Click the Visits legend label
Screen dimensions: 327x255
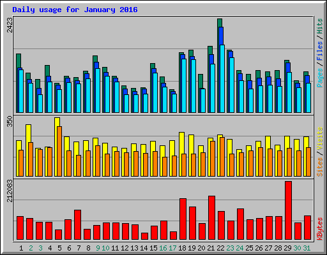pyautogui.click(x=320, y=139)
